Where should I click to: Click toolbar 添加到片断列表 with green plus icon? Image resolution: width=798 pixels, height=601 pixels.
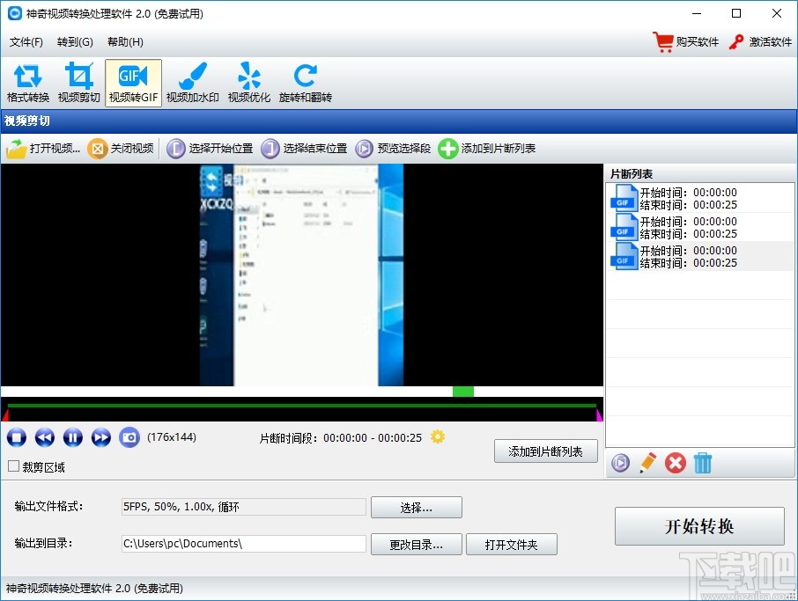point(487,149)
